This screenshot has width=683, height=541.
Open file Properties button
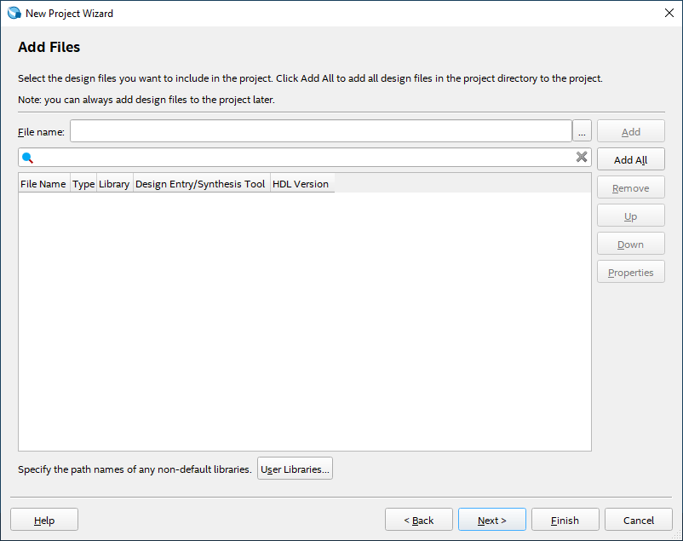click(x=630, y=273)
